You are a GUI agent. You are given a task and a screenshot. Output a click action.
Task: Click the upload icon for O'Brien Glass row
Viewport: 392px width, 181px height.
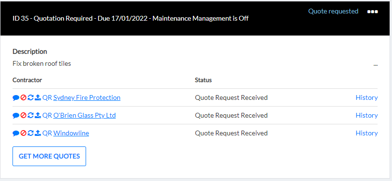(x=38, y=116)
